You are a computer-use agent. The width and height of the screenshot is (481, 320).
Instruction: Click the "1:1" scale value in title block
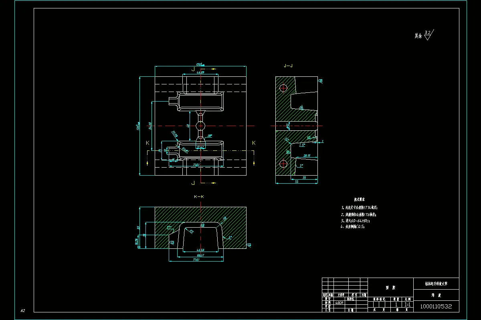point(408,304)
